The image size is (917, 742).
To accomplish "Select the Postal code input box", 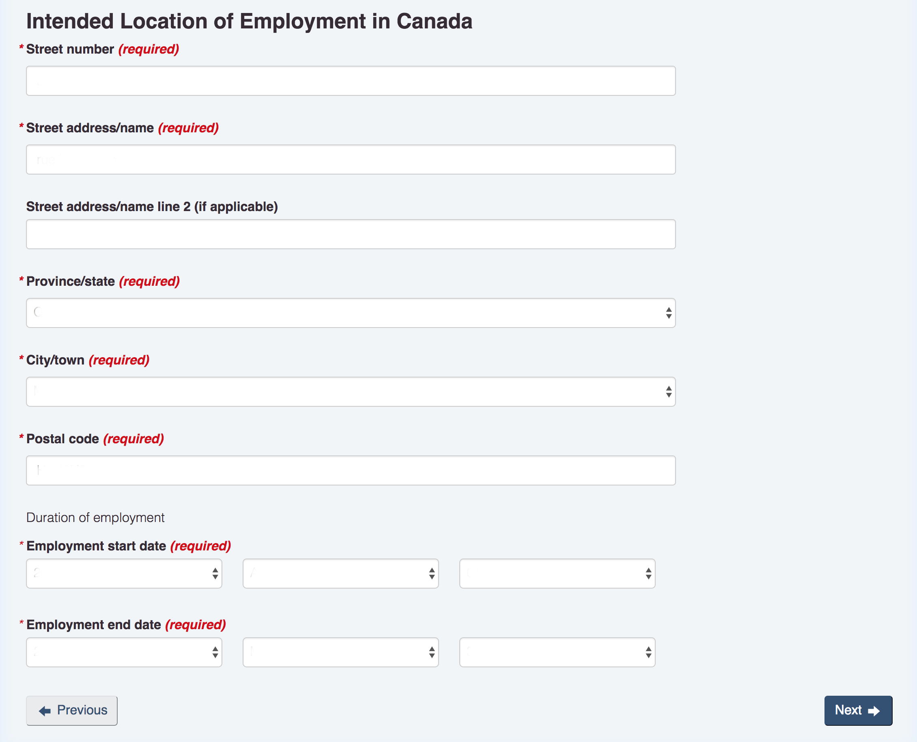I will click(351, 470).
